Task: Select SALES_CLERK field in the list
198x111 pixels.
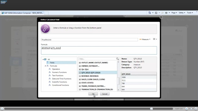Action: 98,80
